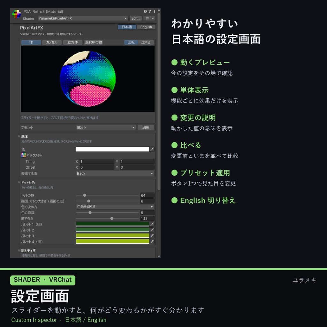Click the pixel-art sphere preview

point(87,79)
